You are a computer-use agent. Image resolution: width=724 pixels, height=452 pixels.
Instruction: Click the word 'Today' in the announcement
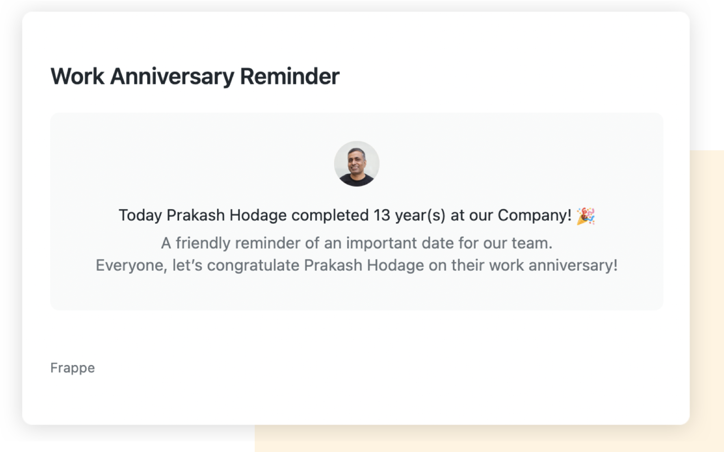[x=140, y=215]
